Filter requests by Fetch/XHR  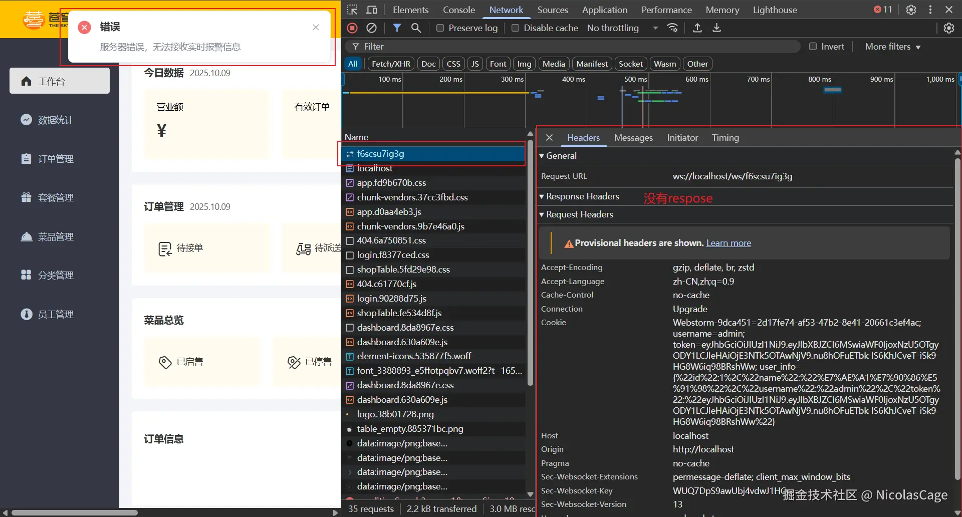point(391,64)
